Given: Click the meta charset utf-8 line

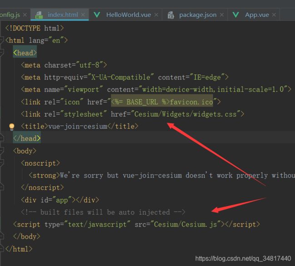Looking at the screenshot, I should pyautogui.click(x=64, y=65).
